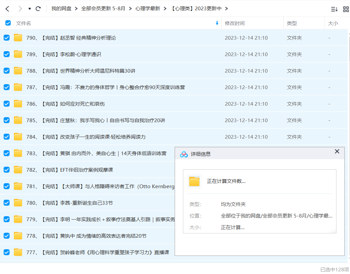The height and width of the screenshot is (274, 350).
Task: Close the 详细信息 details dialog
Action: 337,152
